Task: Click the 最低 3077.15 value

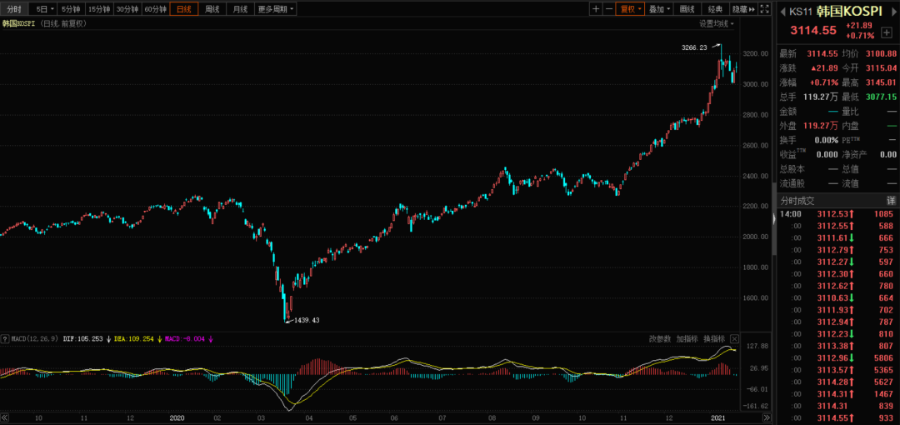Action: 882,97
